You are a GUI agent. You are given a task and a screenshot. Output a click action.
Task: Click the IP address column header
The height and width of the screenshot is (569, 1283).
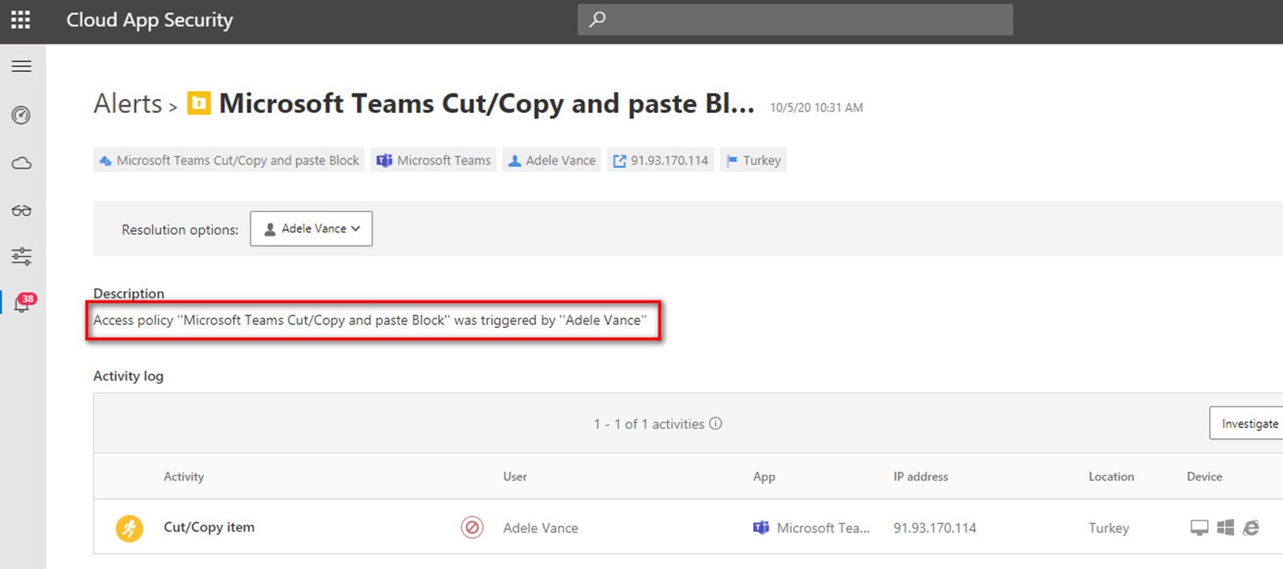(920, 476)
